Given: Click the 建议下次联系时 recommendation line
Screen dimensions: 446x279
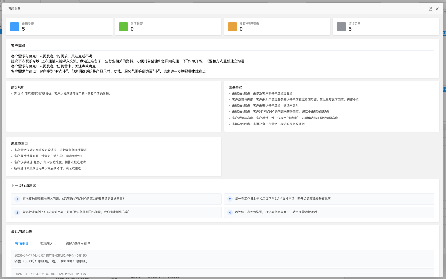Looking at the screenshot, I should click(x=128, y=61).
